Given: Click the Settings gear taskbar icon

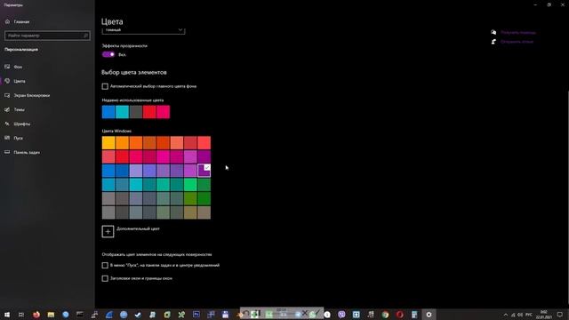Looking at the screenshot, I should [429, 315].
